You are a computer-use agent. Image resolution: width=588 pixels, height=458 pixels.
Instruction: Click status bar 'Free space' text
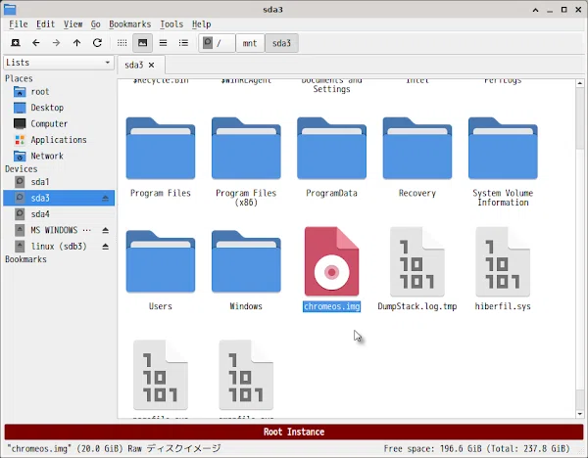click(x=476, y=448)
